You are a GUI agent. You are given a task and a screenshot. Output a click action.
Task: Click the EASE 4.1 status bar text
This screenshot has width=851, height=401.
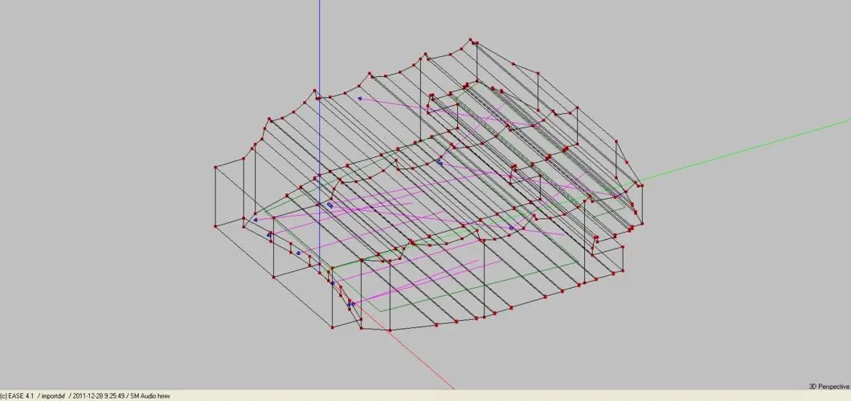coord(85,397)
